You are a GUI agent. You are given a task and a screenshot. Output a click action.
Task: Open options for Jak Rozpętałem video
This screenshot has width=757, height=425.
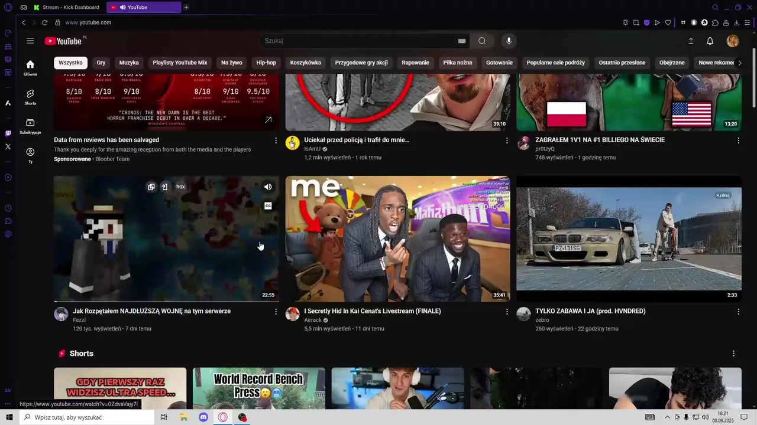pyautogui.click(x=276, y=312)
